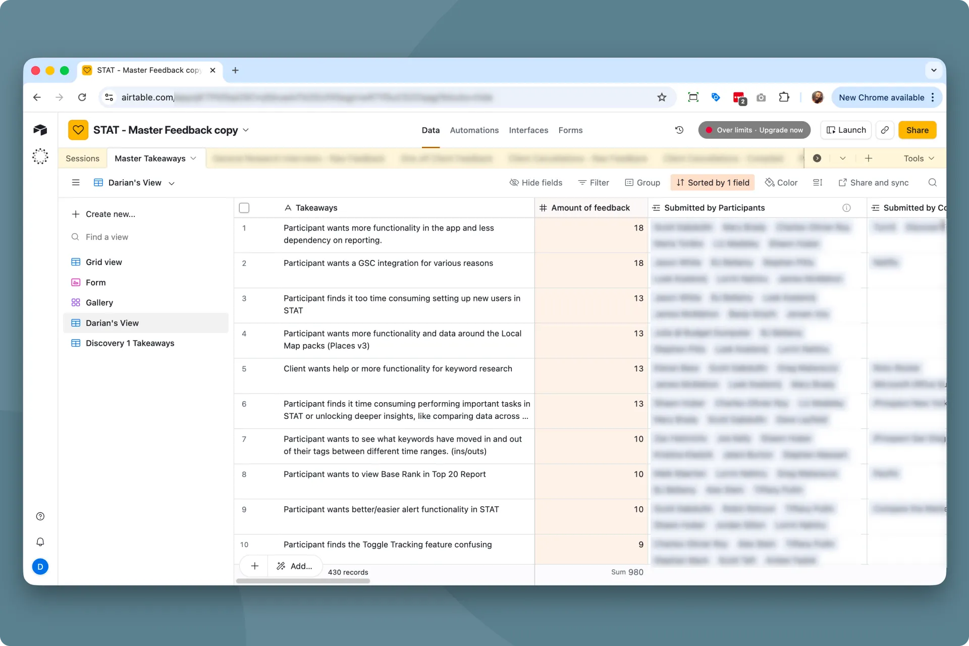This screenshot has height=646, width=969.
Task: Open the Sorted by 1 field menu
Action: (713, 183)
